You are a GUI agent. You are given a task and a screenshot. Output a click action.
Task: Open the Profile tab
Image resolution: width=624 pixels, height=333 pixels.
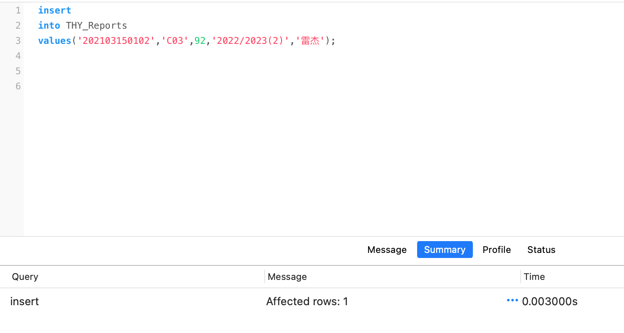point(496,250)
